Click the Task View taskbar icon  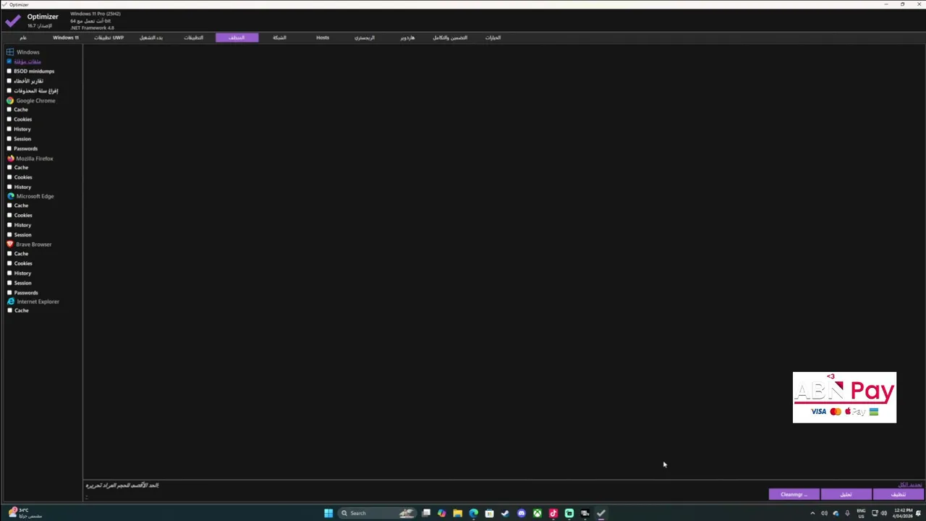click(x=426, y=513)
